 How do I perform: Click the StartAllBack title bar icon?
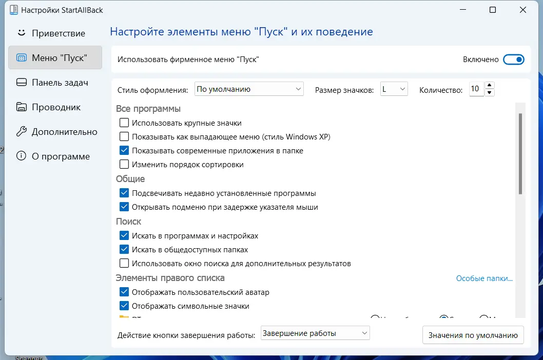(14, 9)
